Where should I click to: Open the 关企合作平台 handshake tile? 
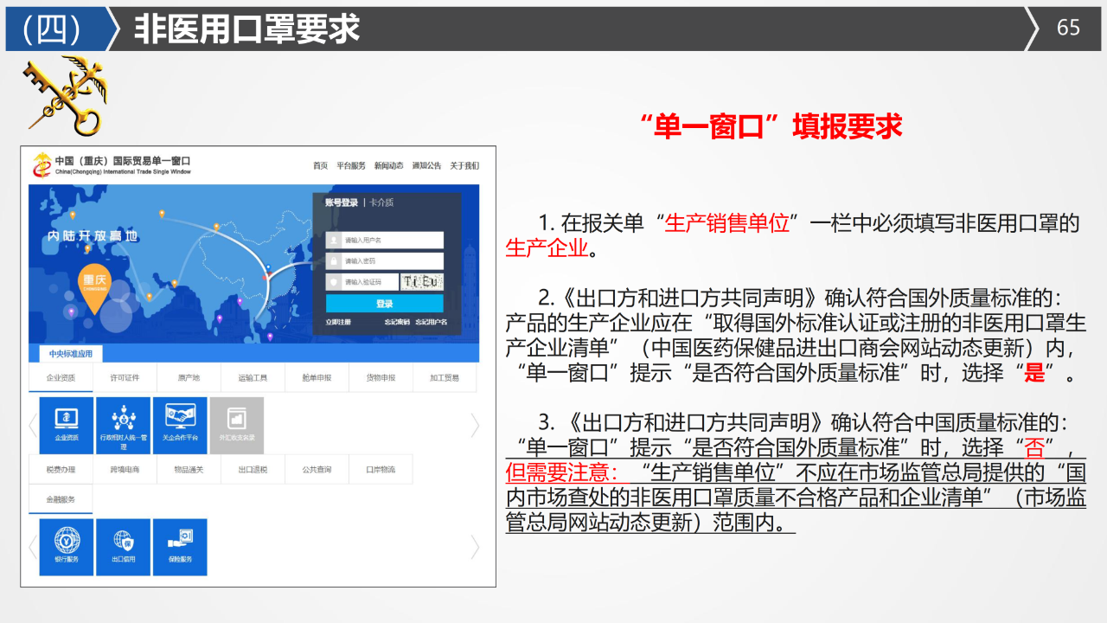180,425
